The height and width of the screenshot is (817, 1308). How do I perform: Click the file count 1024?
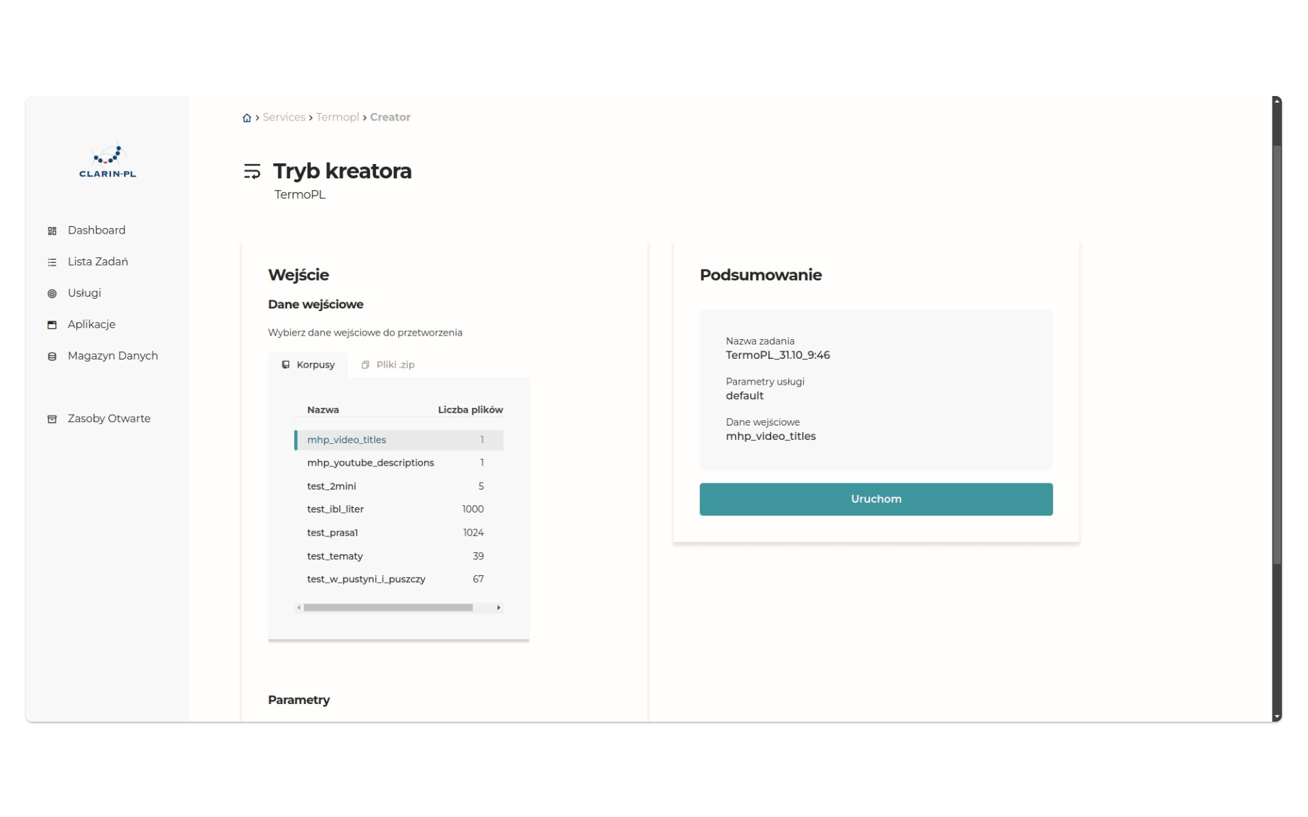(x=473, y=532)
